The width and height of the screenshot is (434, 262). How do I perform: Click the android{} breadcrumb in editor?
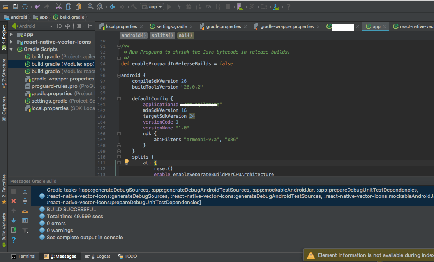[134, 35]
